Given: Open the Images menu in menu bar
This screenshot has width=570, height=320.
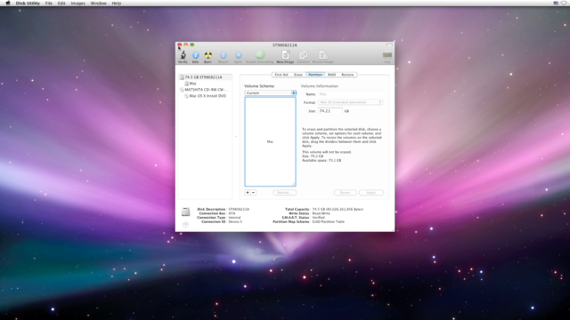Looking at the screenshot, I should (77, 4).
